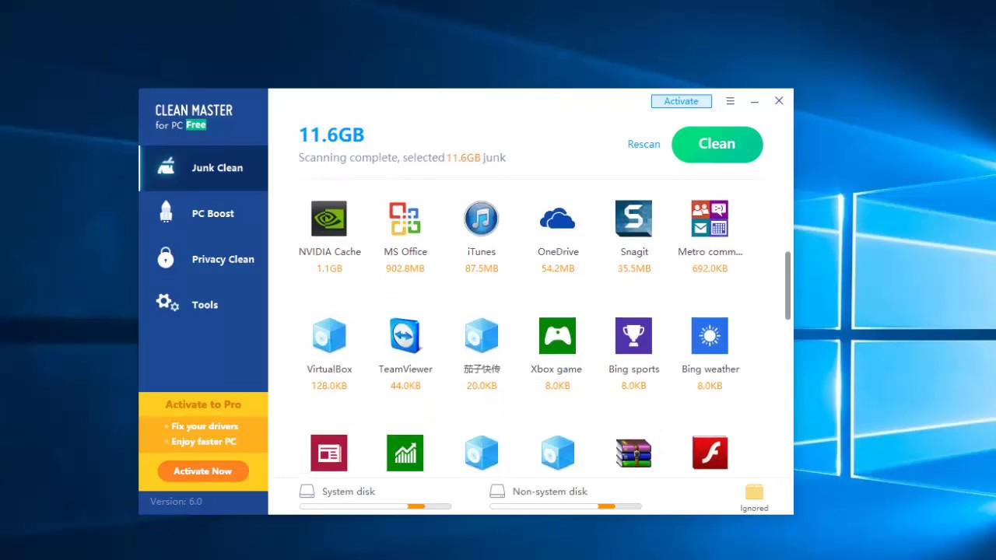Open the Ignored folder icon

[754, 492]
